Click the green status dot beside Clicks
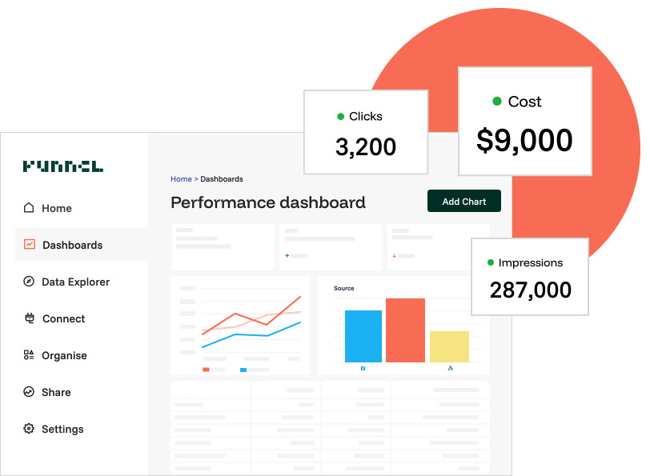This screenshot has height=476, width=650. click(341, 117)
